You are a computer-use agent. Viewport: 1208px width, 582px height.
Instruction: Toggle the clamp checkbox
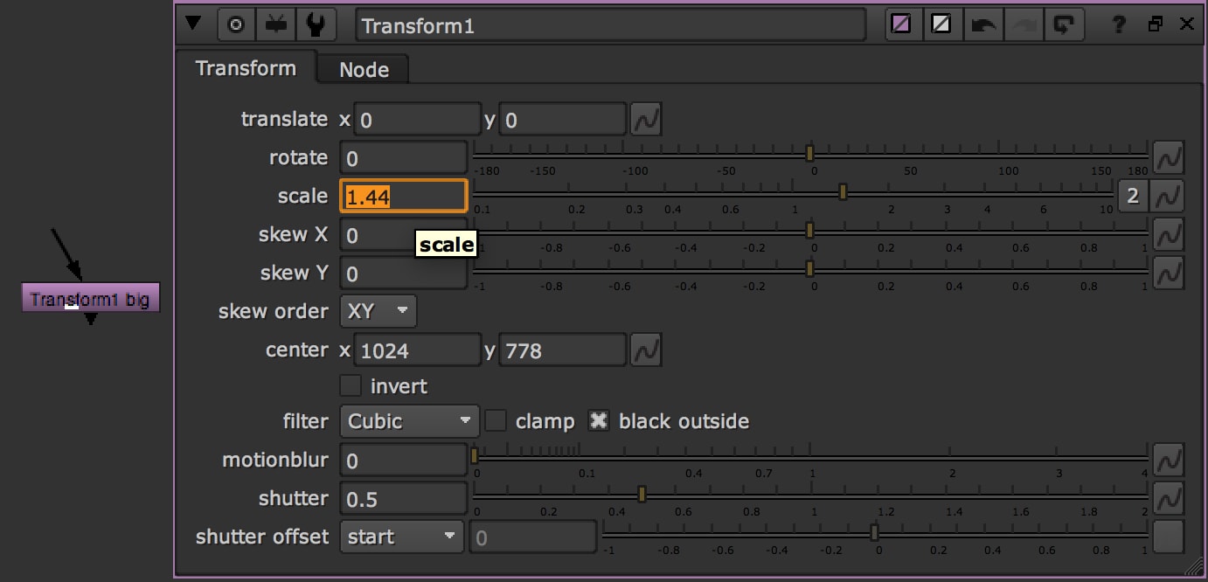(496, 421)
